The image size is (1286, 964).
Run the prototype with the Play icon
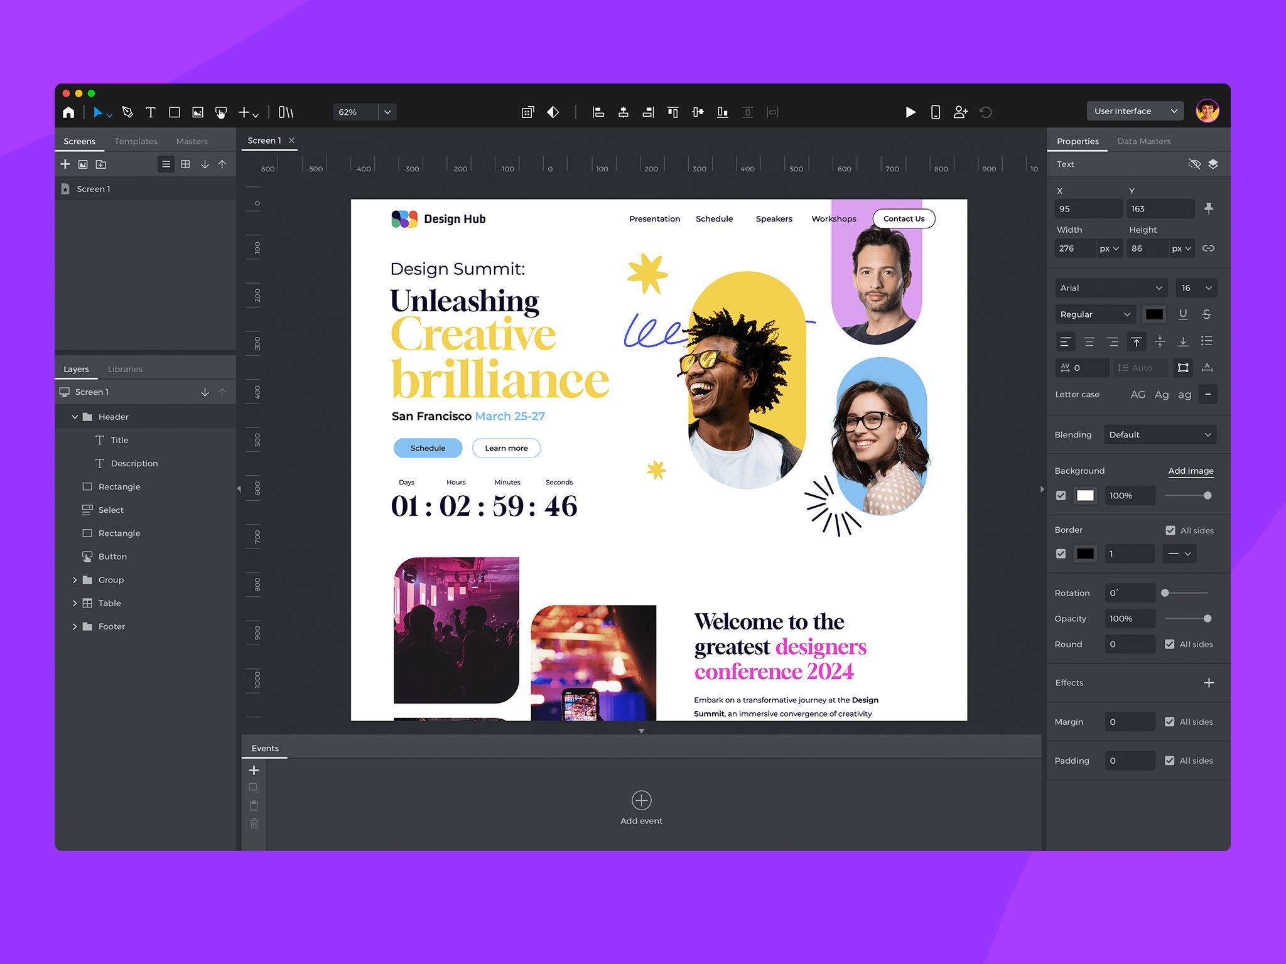(910, 112)
